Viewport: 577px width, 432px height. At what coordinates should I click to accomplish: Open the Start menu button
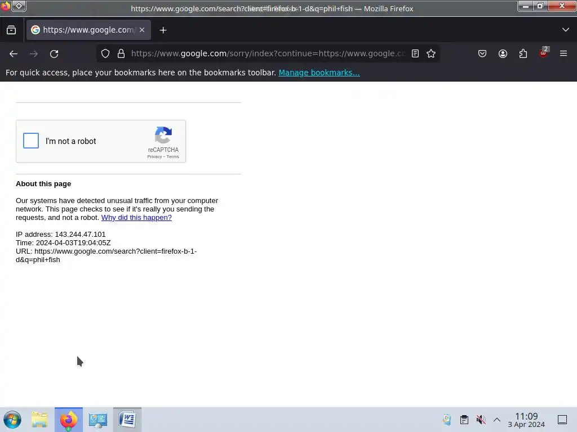click(x=12, y=420)
